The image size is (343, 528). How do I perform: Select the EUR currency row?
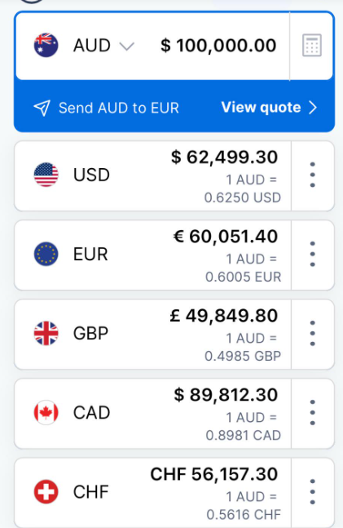coord(152,255)
